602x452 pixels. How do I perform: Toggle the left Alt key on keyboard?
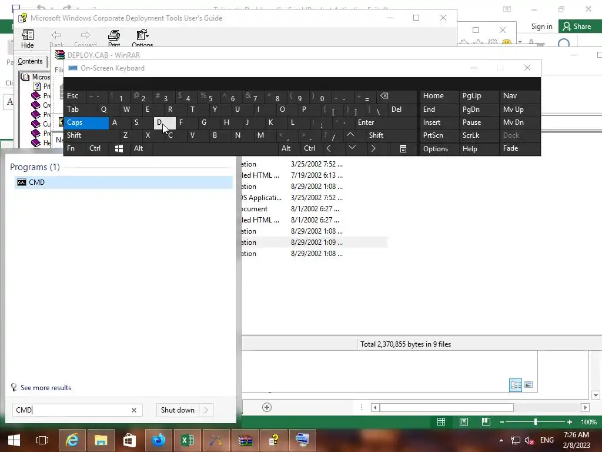[142, 149]
